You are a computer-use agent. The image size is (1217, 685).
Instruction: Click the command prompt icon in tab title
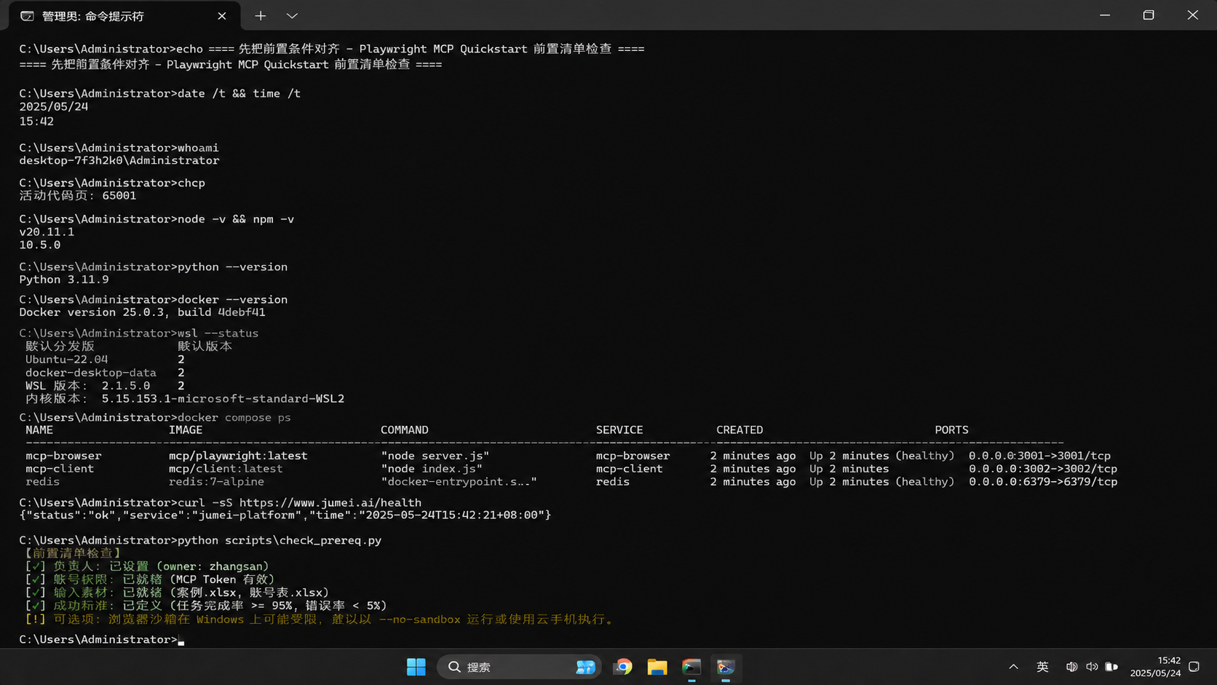point(27,16)
